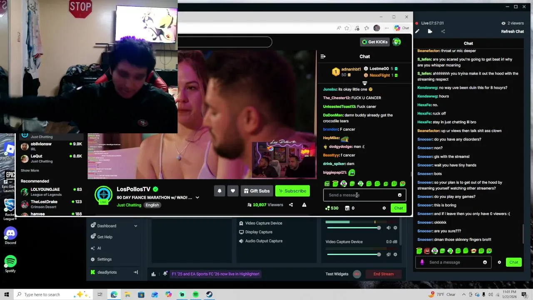The height and width of the screenshot is (300, 533).
Task: Click the Spotify icon in taskbar
Action: (196, 295)
